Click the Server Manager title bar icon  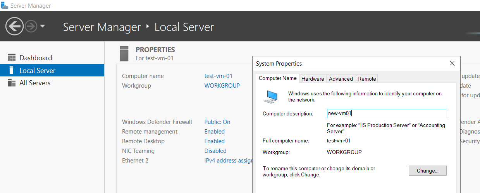pos(4,6)
